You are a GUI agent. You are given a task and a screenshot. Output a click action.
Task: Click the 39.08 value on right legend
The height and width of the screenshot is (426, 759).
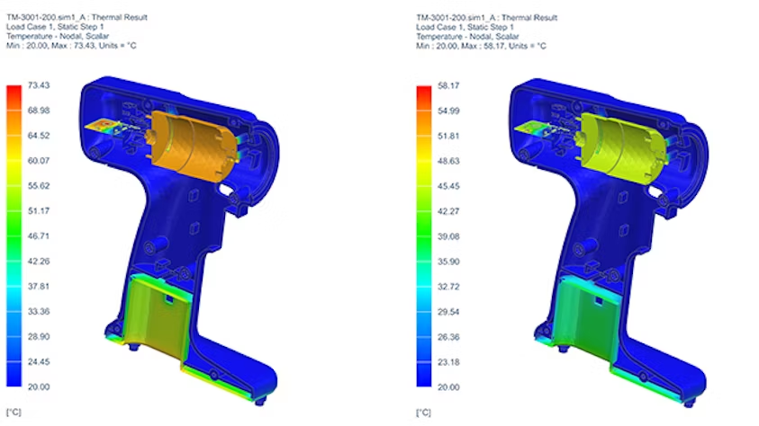pyautogui.click(x=447, y=235)
